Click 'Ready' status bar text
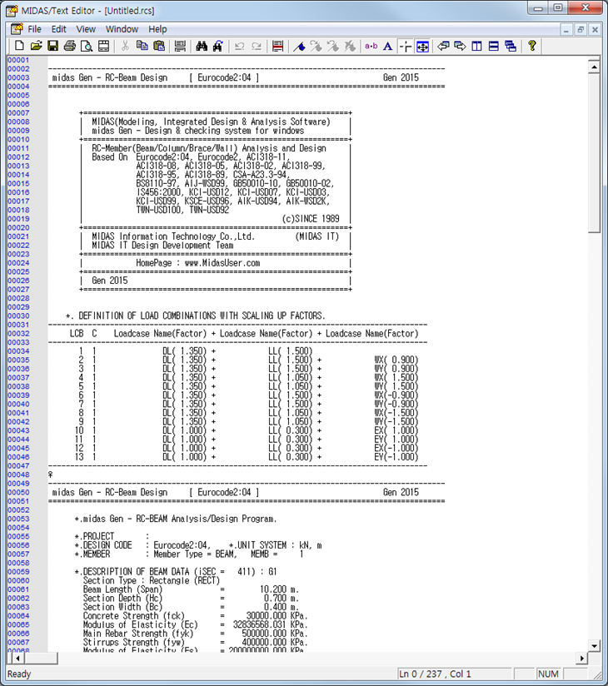Viewport: 608px width, 686px height. coord(19,674)
